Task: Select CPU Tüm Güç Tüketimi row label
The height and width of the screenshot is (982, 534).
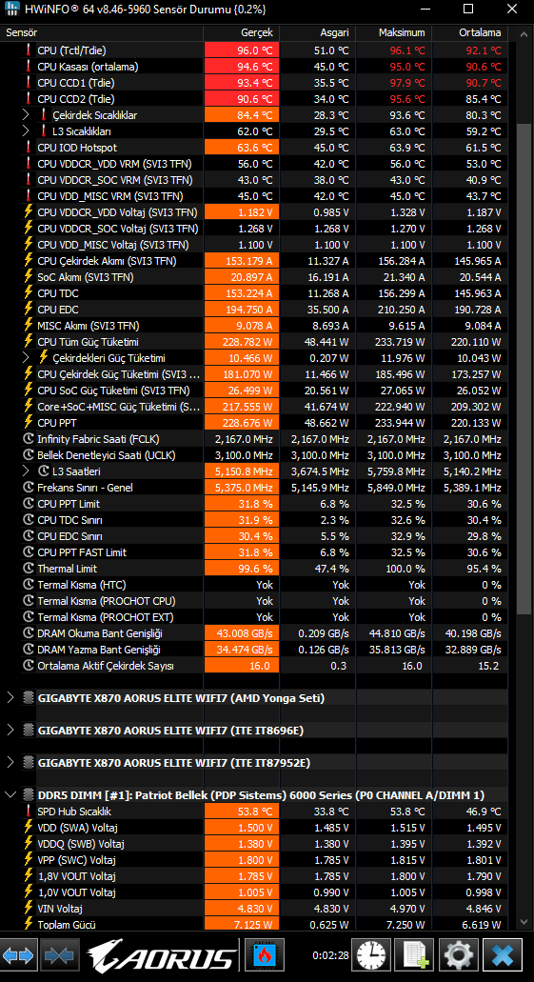Action: click(x=88, y=342)
